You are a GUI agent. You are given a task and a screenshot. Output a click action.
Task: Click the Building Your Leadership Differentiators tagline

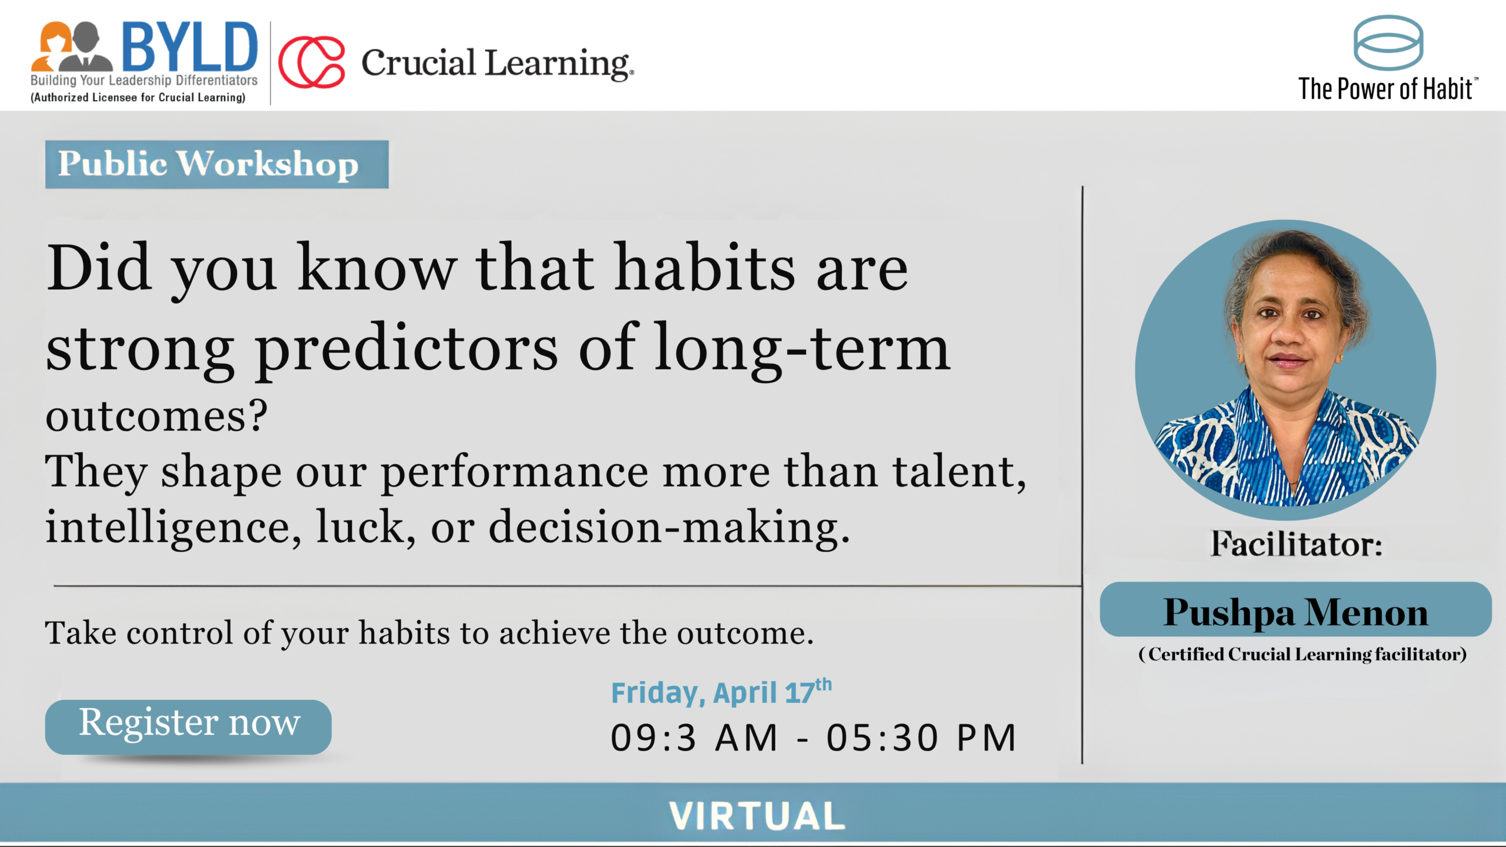[x=144, y=81]
